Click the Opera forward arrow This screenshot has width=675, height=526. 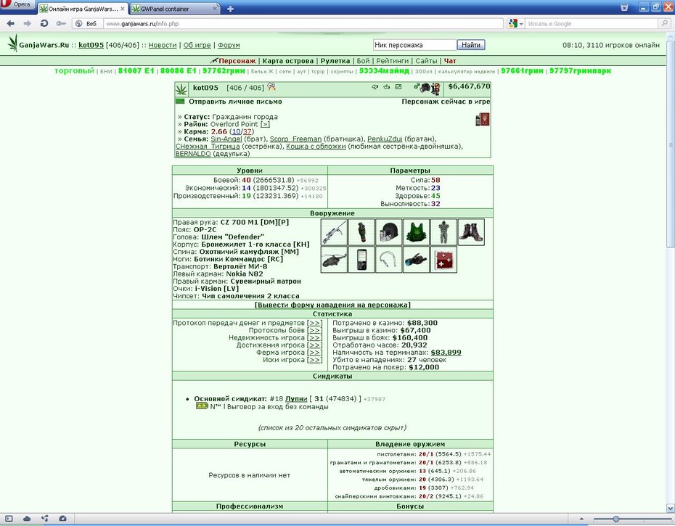(27, 24)
